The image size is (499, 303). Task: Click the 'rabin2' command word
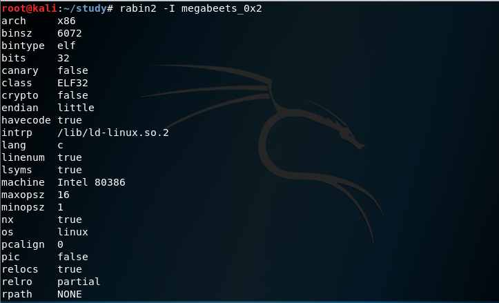coord(138,8)
